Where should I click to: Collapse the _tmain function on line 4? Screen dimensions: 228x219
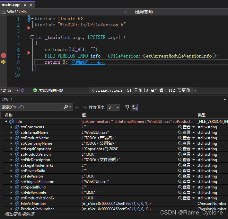click(x=32, y=37)
